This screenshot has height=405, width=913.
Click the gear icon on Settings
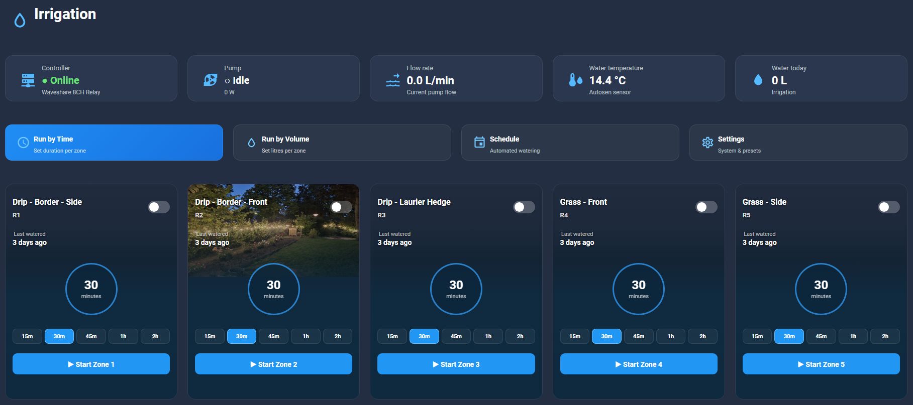(x=707, y=143)
